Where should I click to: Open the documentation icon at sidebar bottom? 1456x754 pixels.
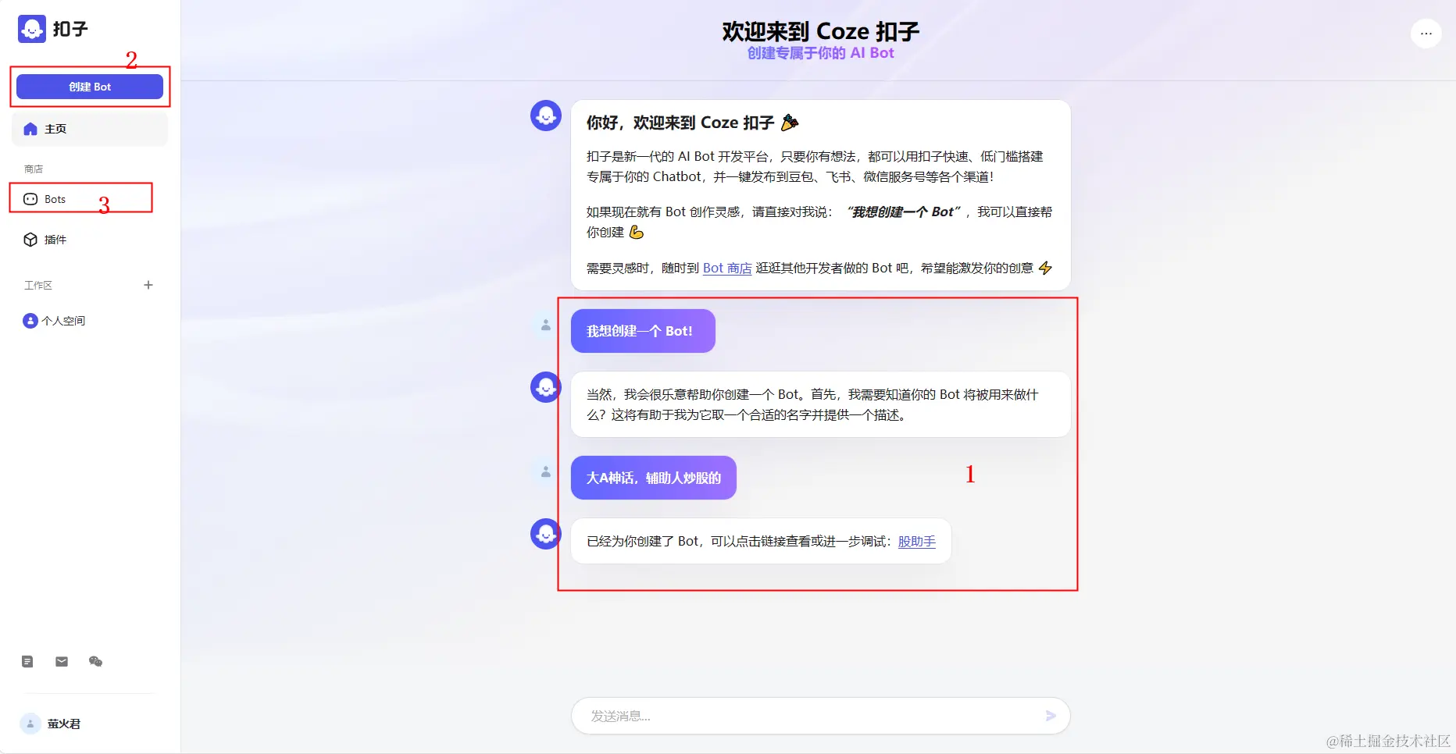pos(27,662)
